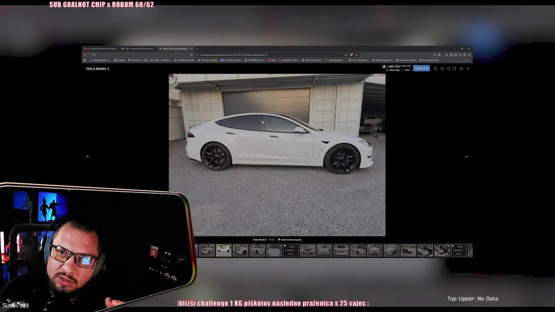Switch to the Luca Brassi YouTube tab

click(x=101, y=49)
